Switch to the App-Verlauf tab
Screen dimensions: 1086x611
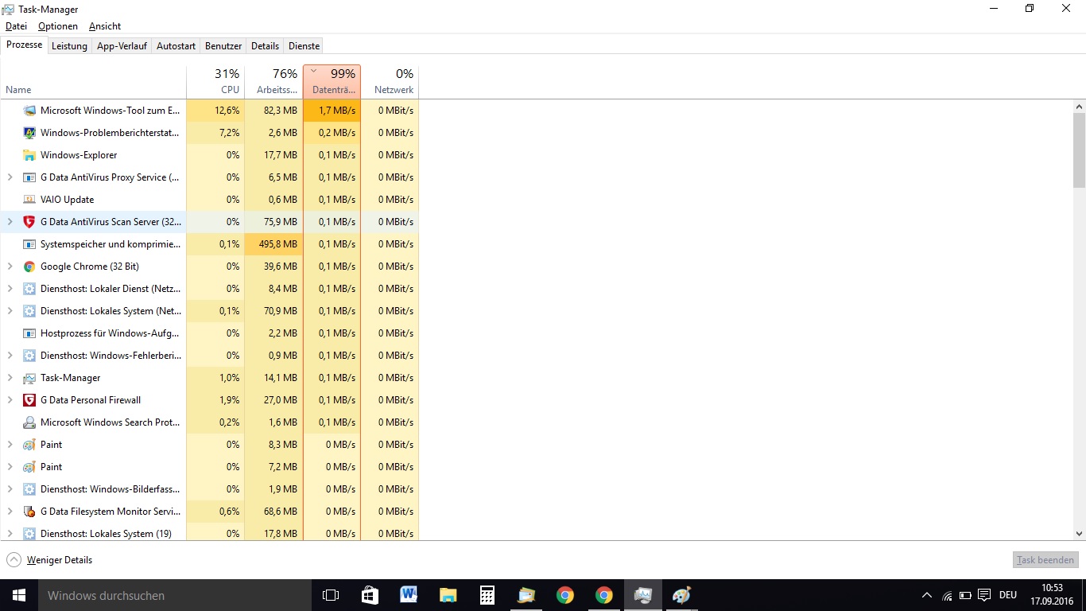pyautogui.click(x=122, y=46)
